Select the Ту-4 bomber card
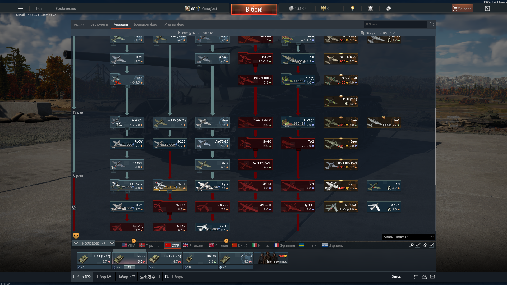 tap(298, 186)
